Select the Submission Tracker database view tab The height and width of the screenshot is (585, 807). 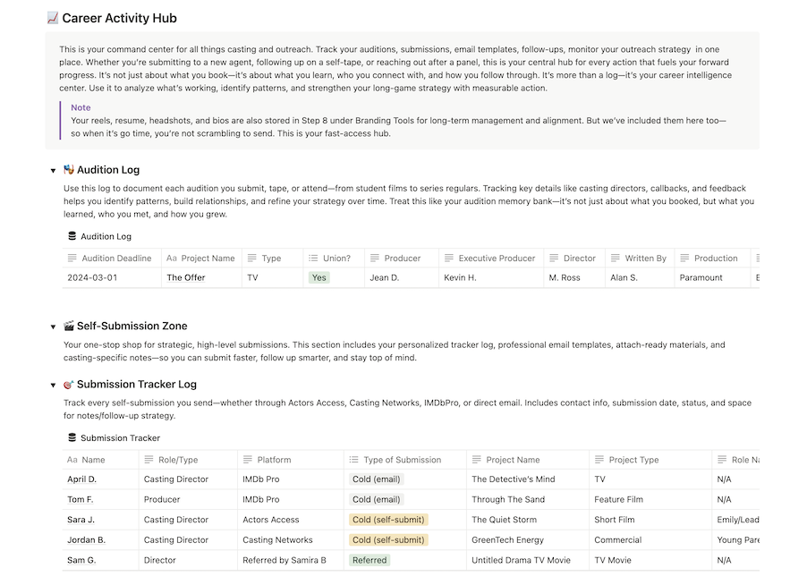pos(120,437)
